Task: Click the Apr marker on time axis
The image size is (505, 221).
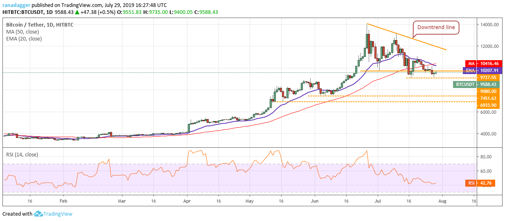Action: [x=187, y=201]
